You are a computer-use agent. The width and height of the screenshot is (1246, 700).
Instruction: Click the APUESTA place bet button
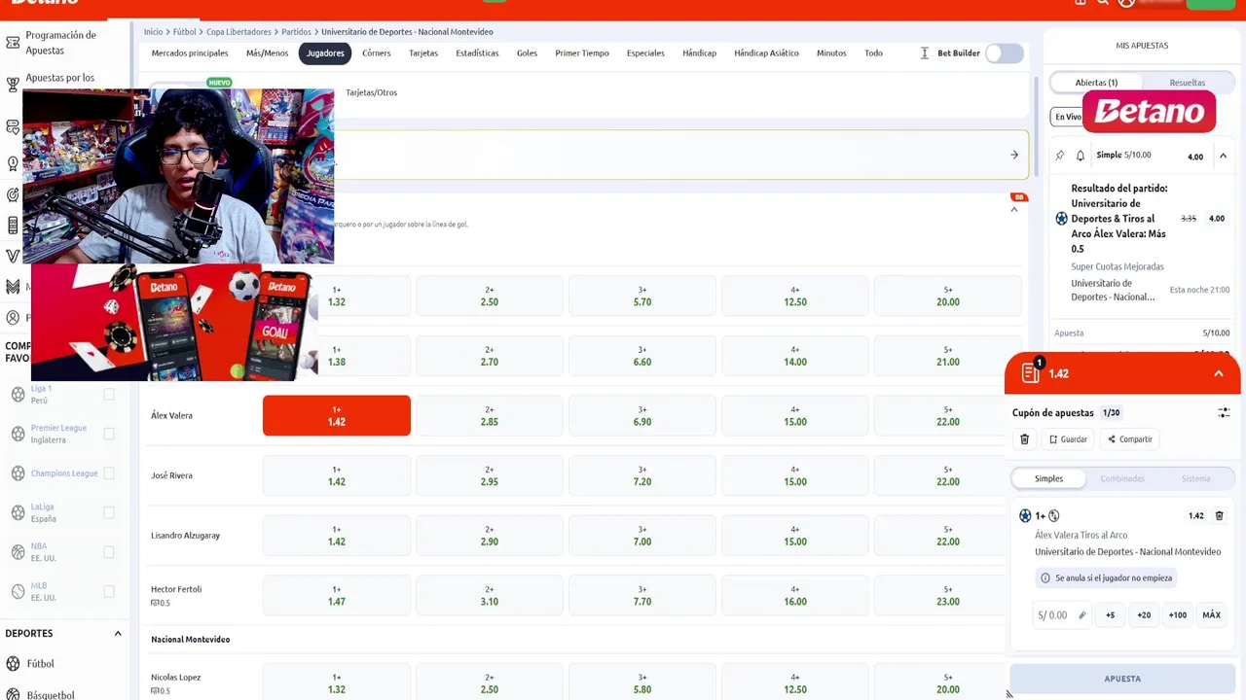pos(1122,679)
